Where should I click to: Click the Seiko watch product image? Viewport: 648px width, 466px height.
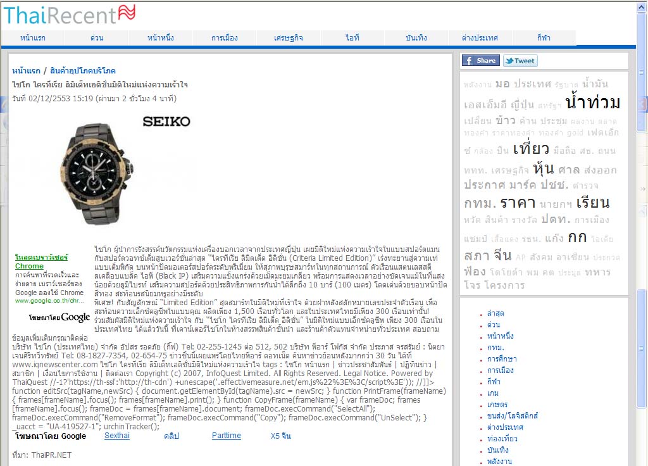(x=98, y=173)
